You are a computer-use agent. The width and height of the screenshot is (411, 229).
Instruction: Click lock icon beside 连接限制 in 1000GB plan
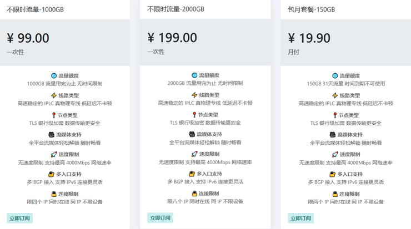(54, 194)
